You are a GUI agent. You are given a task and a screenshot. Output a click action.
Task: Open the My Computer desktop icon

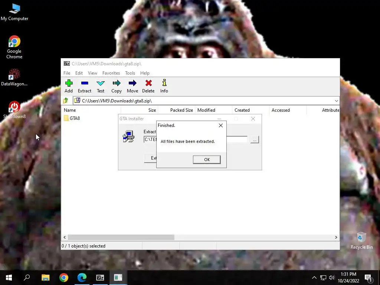[14, 12]
